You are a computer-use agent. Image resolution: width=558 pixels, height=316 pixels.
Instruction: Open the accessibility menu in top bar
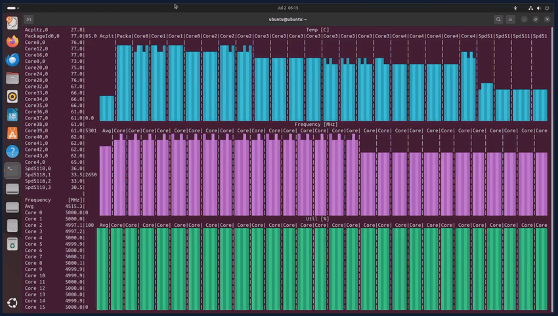pyautogui.click(x=515, y=8)
